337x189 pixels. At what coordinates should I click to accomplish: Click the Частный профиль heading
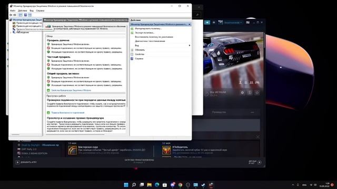click(x=58, y=57)
